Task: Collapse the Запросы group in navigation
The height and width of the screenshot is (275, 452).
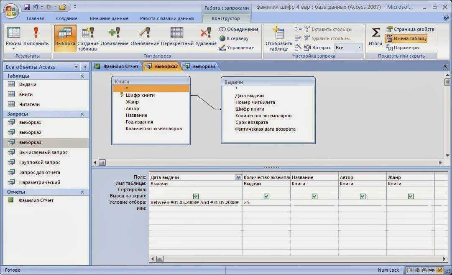Action: pos(82,114)
